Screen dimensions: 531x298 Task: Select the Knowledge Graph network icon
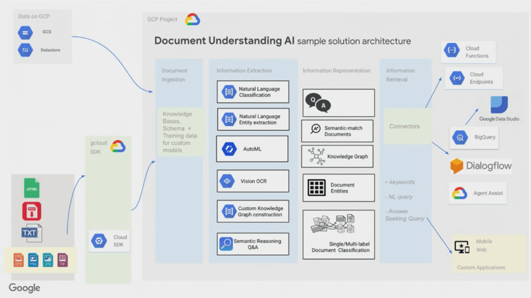click(317, 156)
